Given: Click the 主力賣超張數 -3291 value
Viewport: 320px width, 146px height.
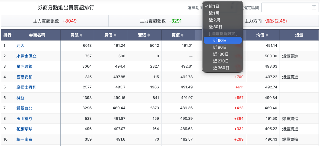Looking at the screenshot, I should pos(176,21).
